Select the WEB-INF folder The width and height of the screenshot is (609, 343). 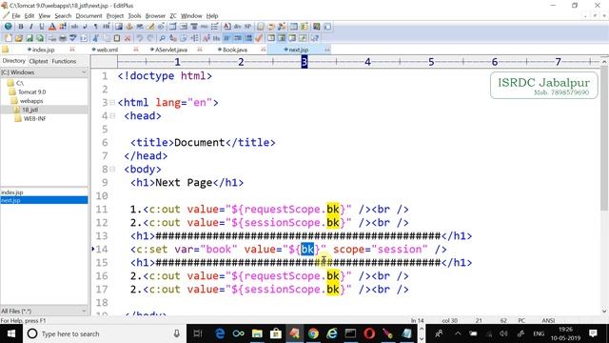coord(34,118)
